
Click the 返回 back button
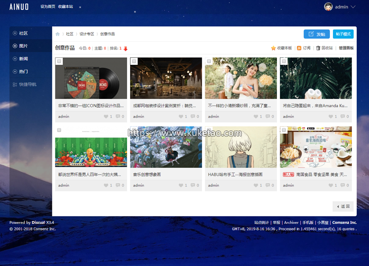343,207
